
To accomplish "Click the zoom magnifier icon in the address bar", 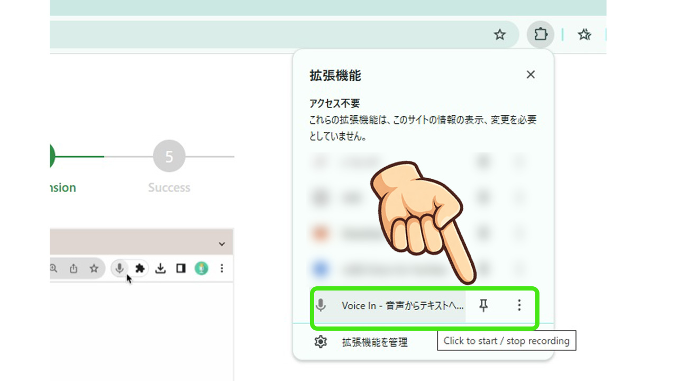I will point(53,268).
